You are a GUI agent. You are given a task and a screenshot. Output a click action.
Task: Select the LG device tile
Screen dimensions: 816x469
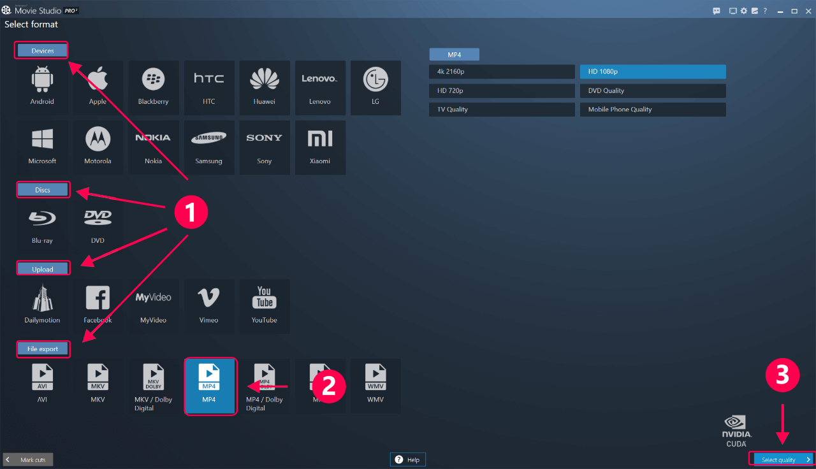click(x=375, y=88)
